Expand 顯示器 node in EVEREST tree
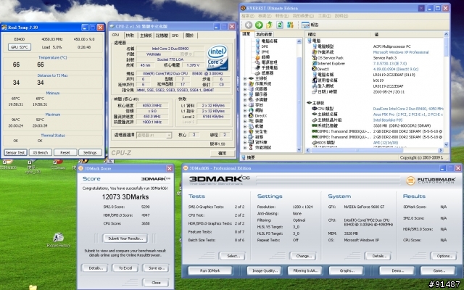 (245, 94)
